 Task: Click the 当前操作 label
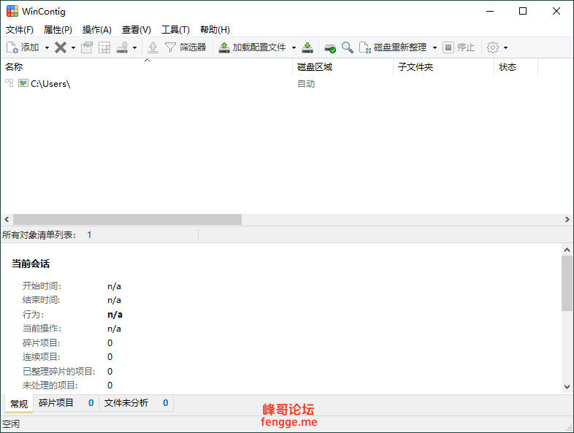(x=42, y=329)
